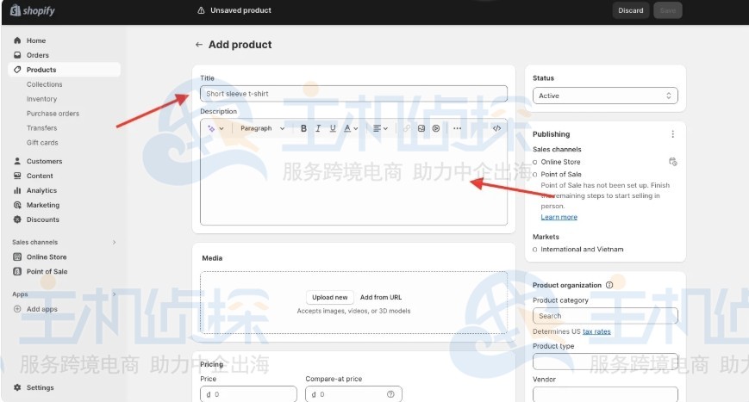
Task: Click the Orders icon in sidebar
Action: point(18,55)
